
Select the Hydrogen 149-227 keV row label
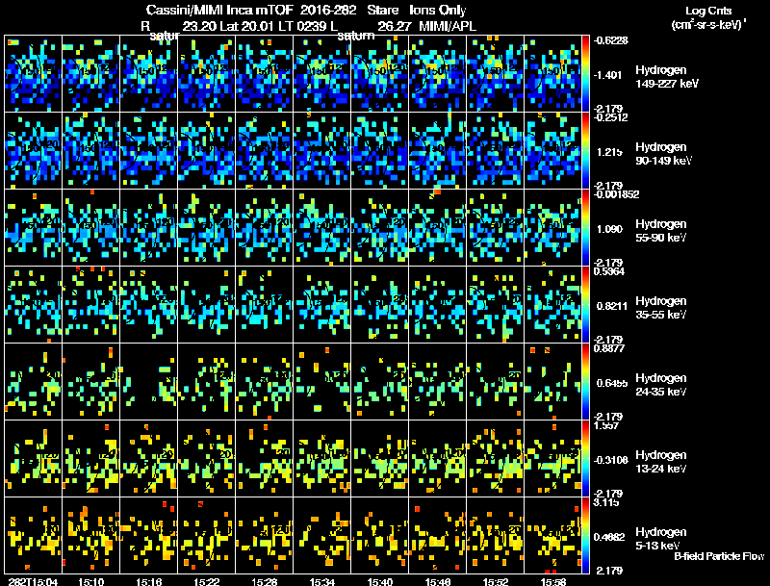[667, 77]
